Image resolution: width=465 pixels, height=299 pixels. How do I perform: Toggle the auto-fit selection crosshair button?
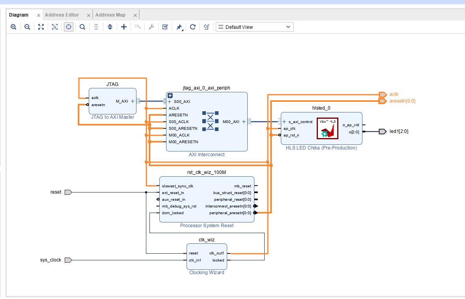pos(69,27)
